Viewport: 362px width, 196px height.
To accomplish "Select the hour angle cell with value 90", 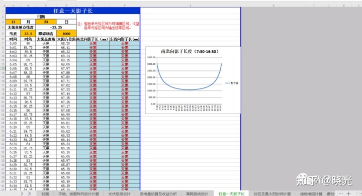I will pyautogui.click(x=28, y=43).
